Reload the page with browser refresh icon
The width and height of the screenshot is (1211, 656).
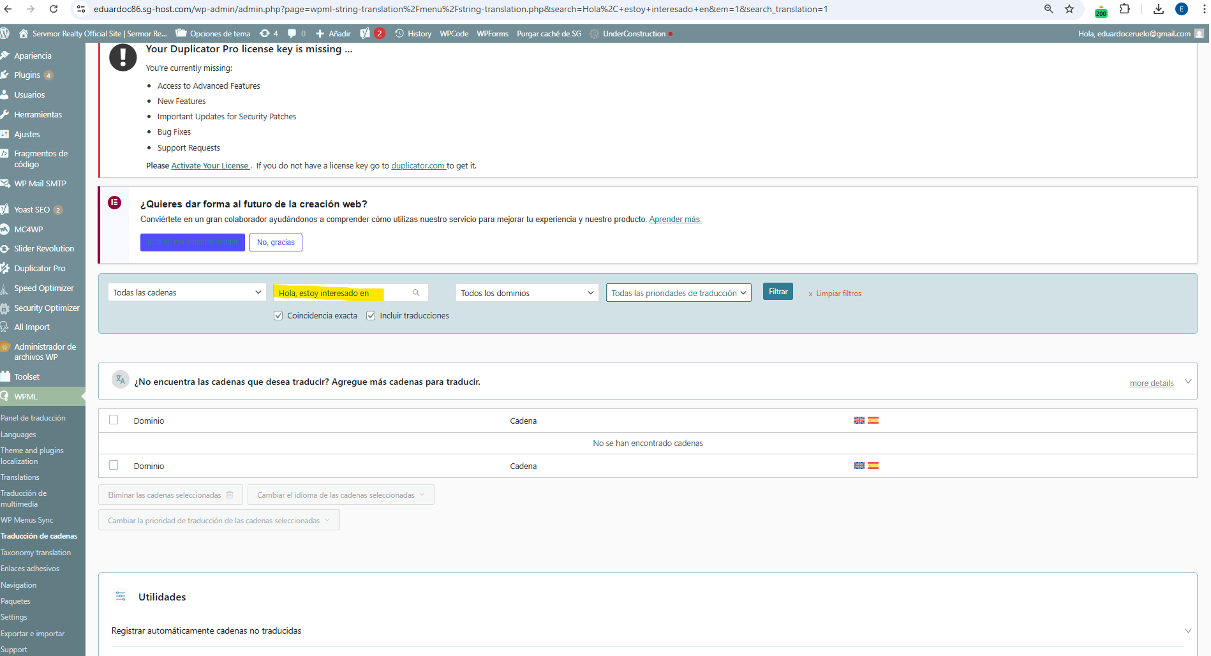54,9
